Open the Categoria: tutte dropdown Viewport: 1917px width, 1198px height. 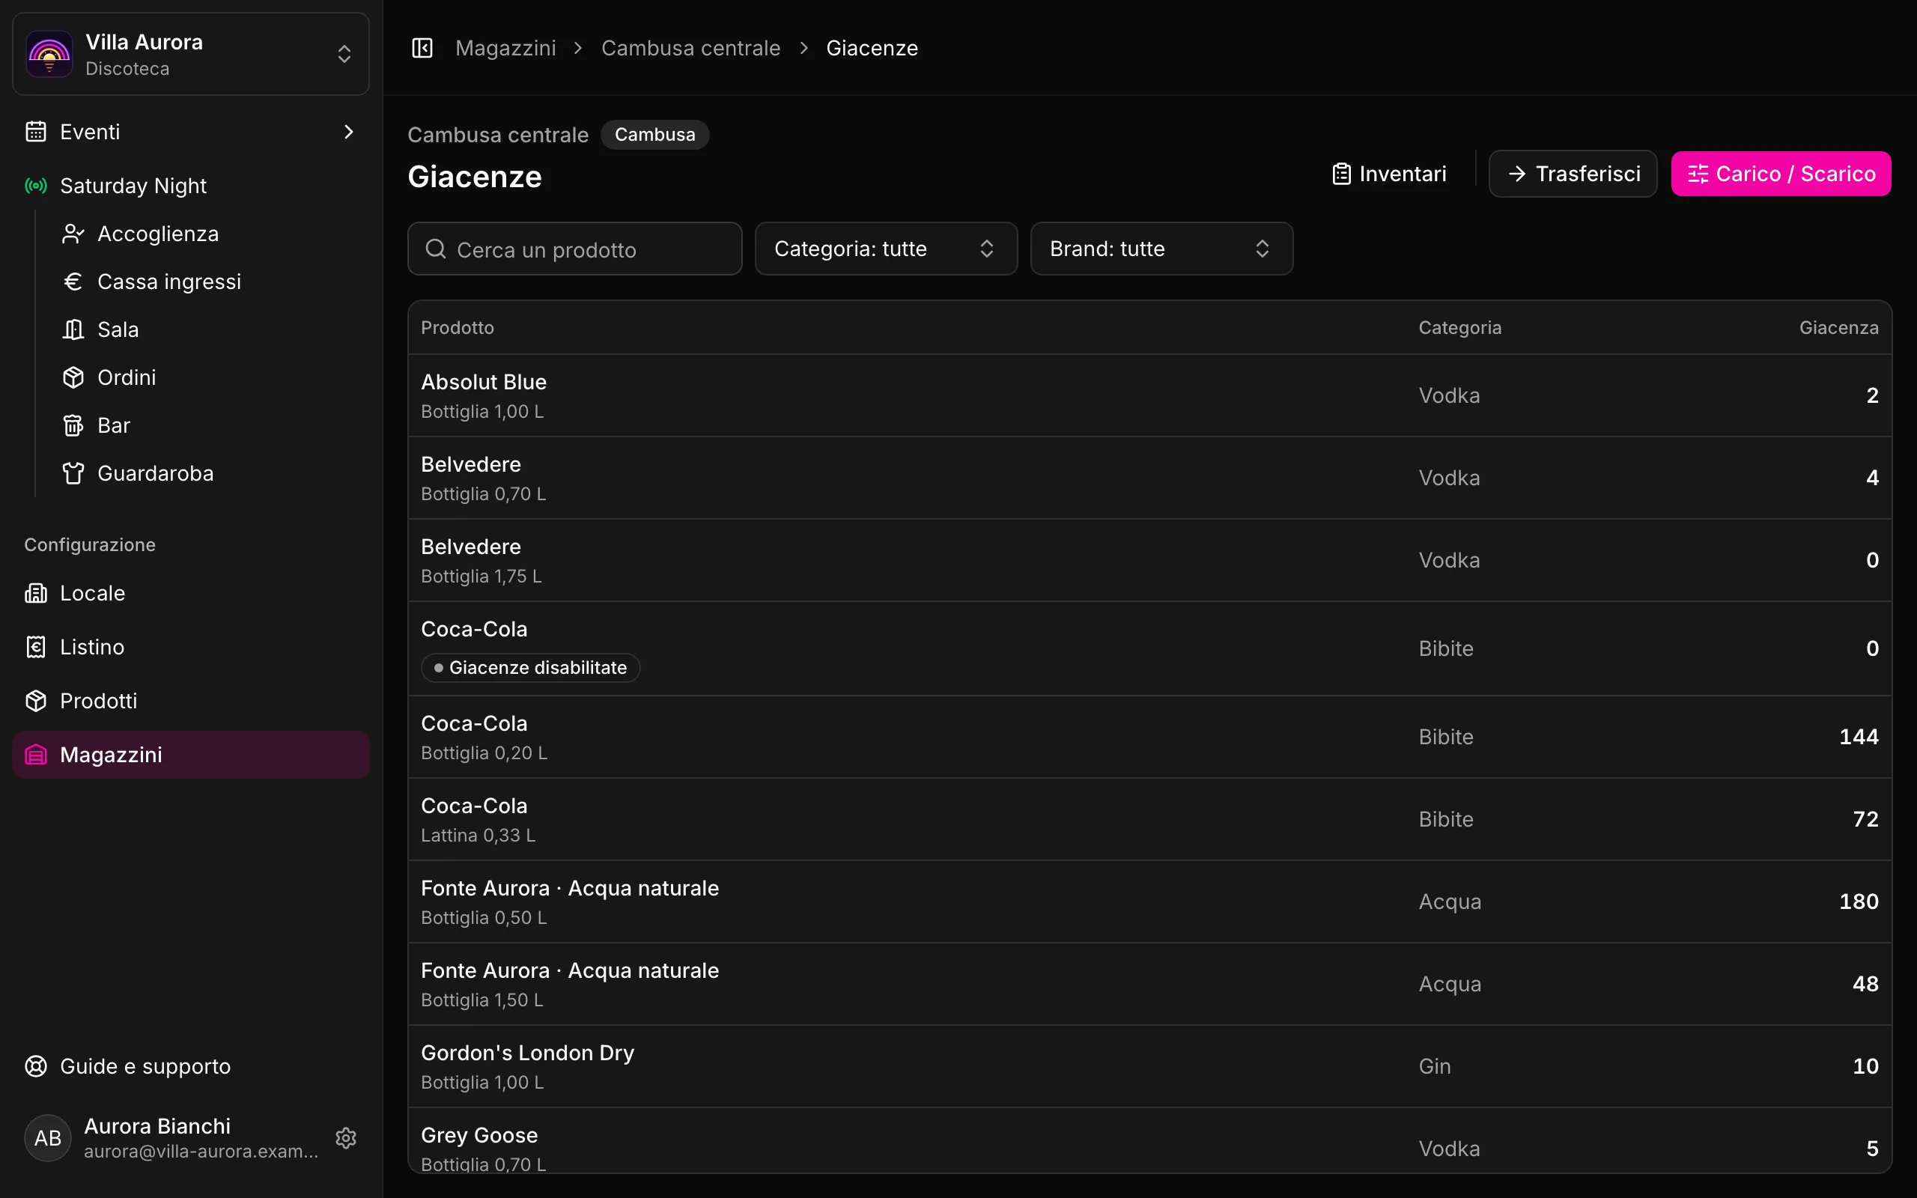(886, 249)
